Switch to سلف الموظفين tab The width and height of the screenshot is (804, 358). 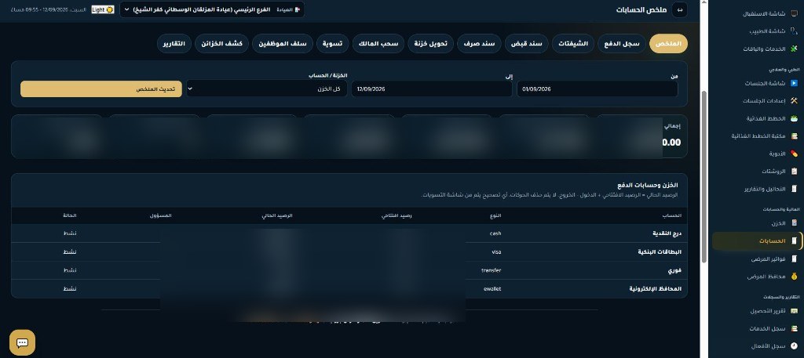tap(283, 43)
